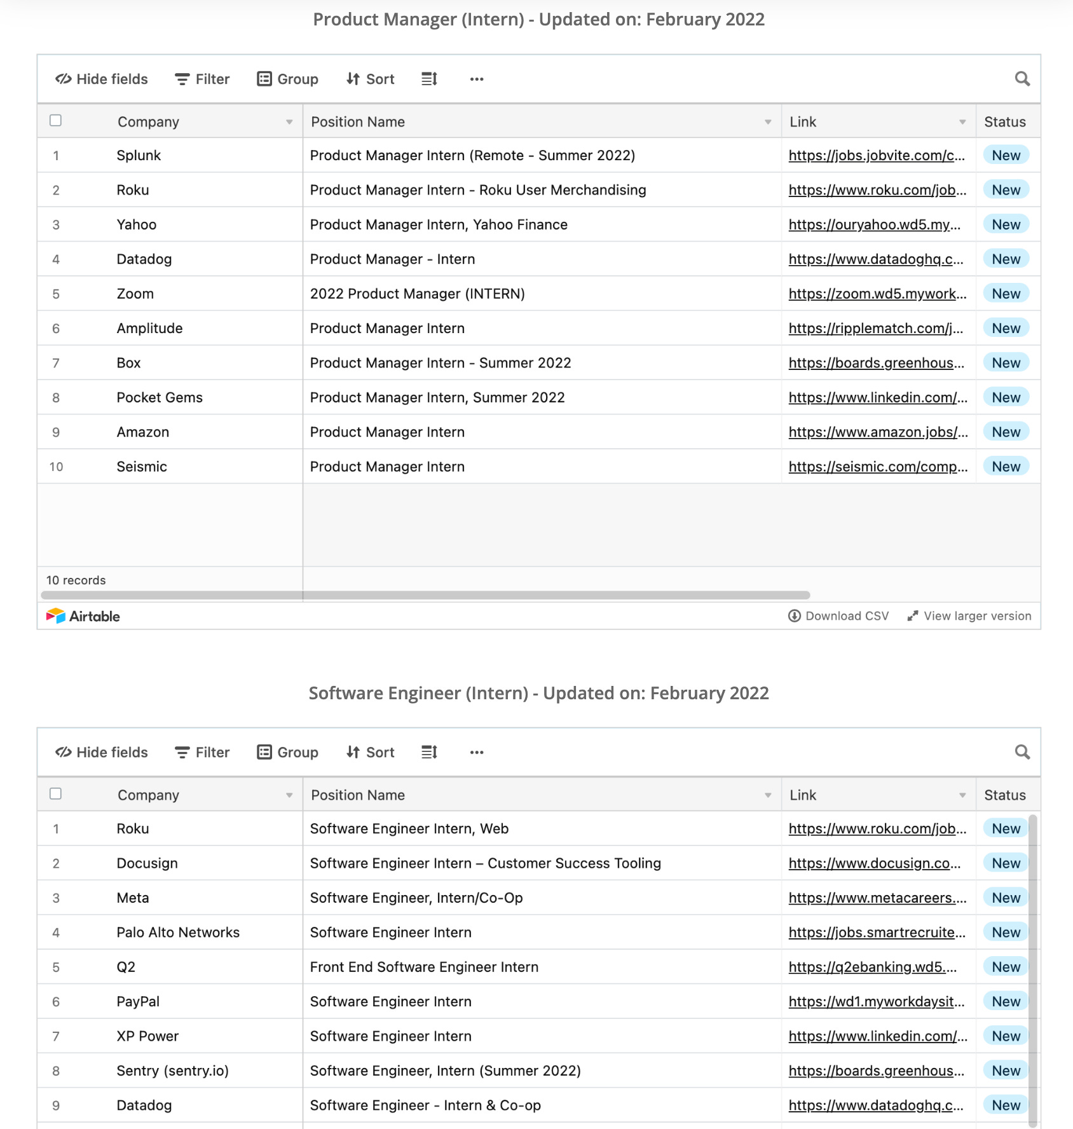Click horizontal scrollbar of Product Manager table
Screen dimensions: 1073x1129
pyautogui.click(x=425, y=595)
